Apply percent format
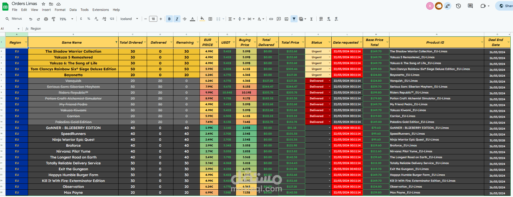The height and width of the screenshot is (197, 513). (89, 19)
